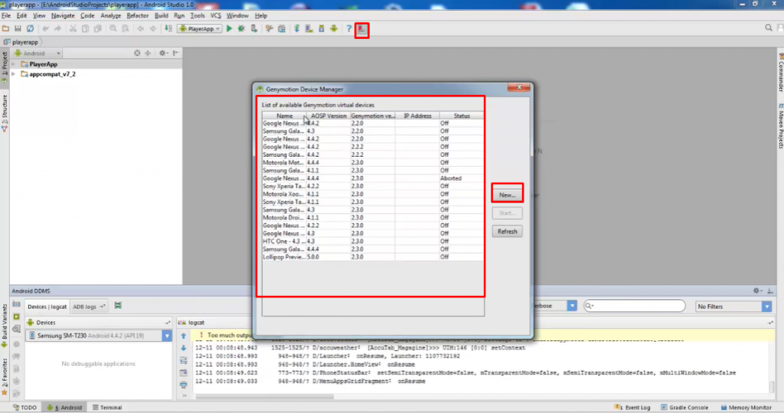Open the Build menu
The height and width of the screenshot is (413, 784).
pos(162,15)
